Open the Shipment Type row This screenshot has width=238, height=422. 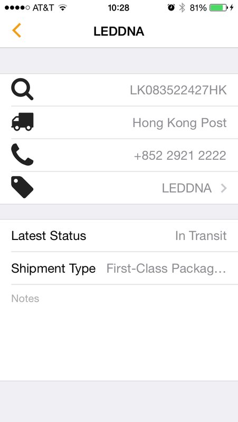[119, 268]
